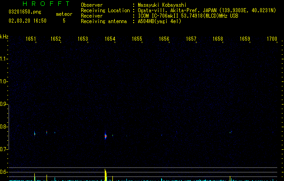Click the date stamp 02.03.20 16:50

(28, 21)
